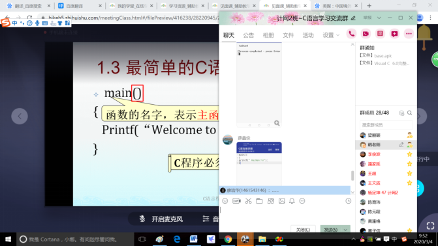Click the group apps icon in chat toolbar
The height and width of the screenshot is (246, 438).
pos(271,201)
